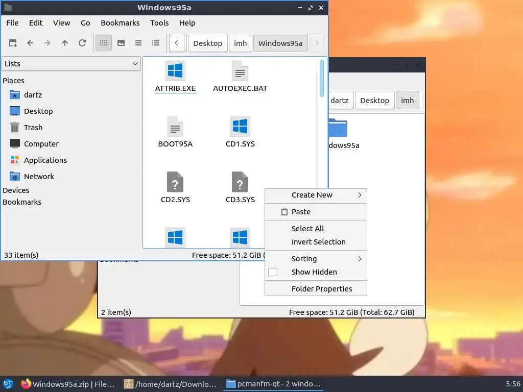Screen dimensions: 523x392
Task: Click the Devices section header
Action: point(16,190)
